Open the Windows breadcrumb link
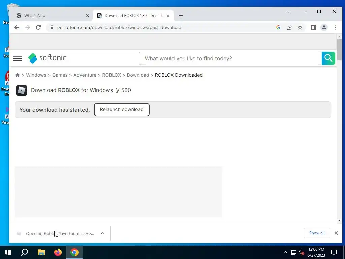The height and width of the screenshot is (259, 345). (x=36, y=75)
